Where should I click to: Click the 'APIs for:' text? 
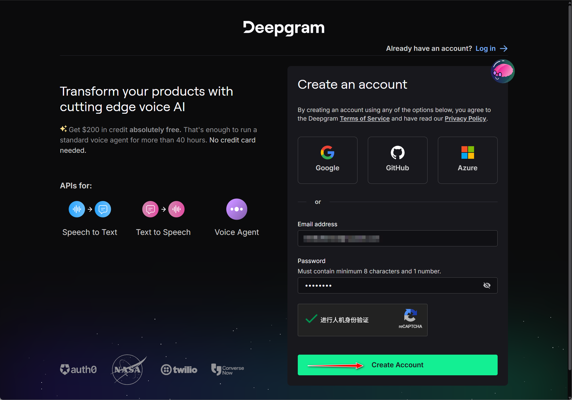[76, 185]
